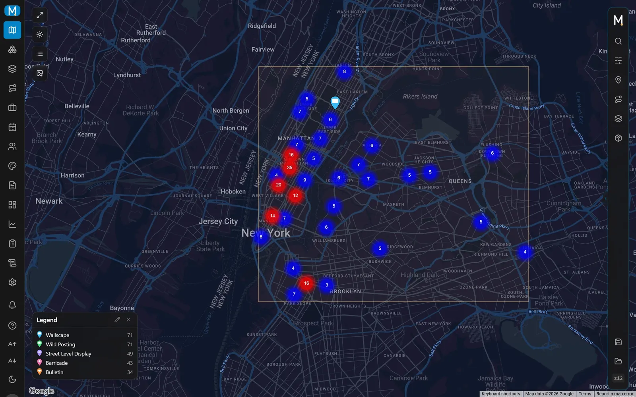Open the Keyboard shortcuts link
The width and height of the screenshot is (636, 397).
[x=501, y=394]
